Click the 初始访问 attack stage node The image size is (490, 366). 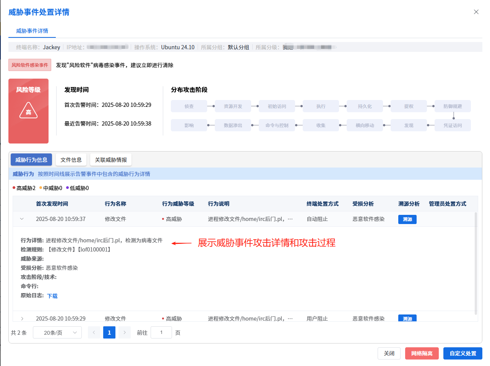tap(277, 106)
